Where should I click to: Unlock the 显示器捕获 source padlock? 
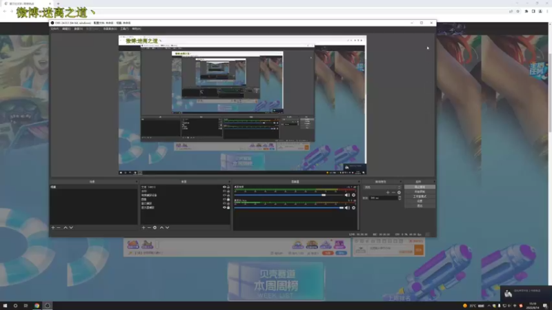(x=228, y=207)
